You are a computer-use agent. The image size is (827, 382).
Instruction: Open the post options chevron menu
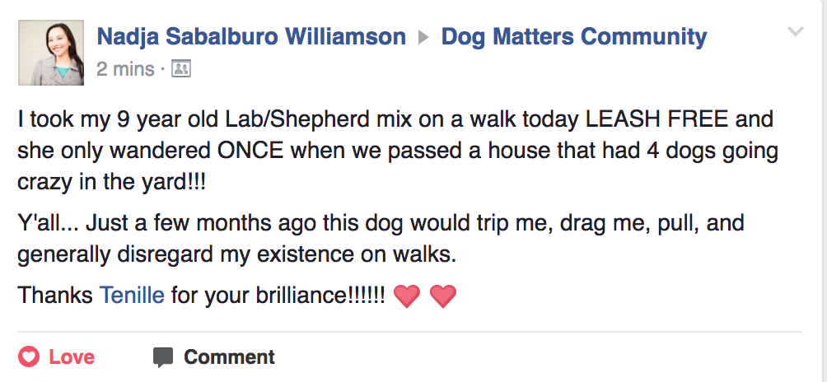(796, 33)
